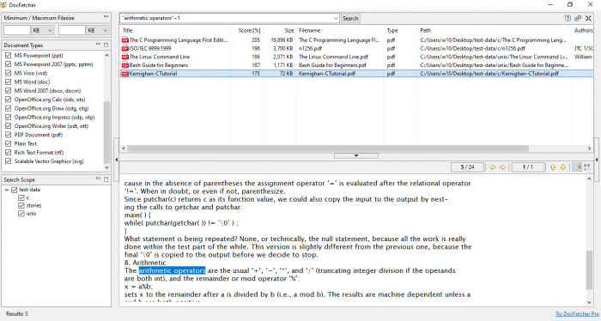Collapse the test-data tree node
This screenshot has width=601, height=321.
point(7,190)
